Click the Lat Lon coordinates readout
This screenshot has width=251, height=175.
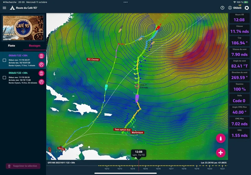point(214,163)
